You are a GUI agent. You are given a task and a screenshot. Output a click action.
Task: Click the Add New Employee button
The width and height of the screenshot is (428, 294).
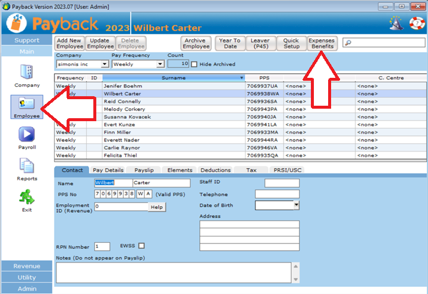click(x=70, y=43)
